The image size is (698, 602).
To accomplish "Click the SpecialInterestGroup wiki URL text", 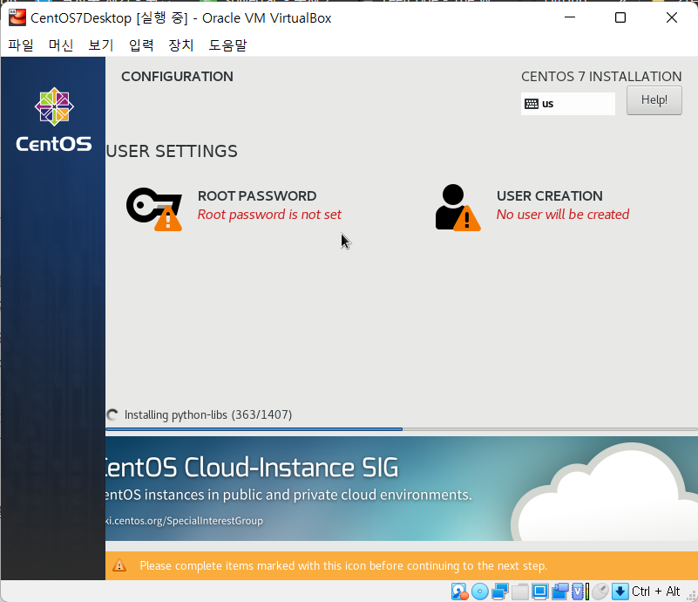I will tap(184, 521).
